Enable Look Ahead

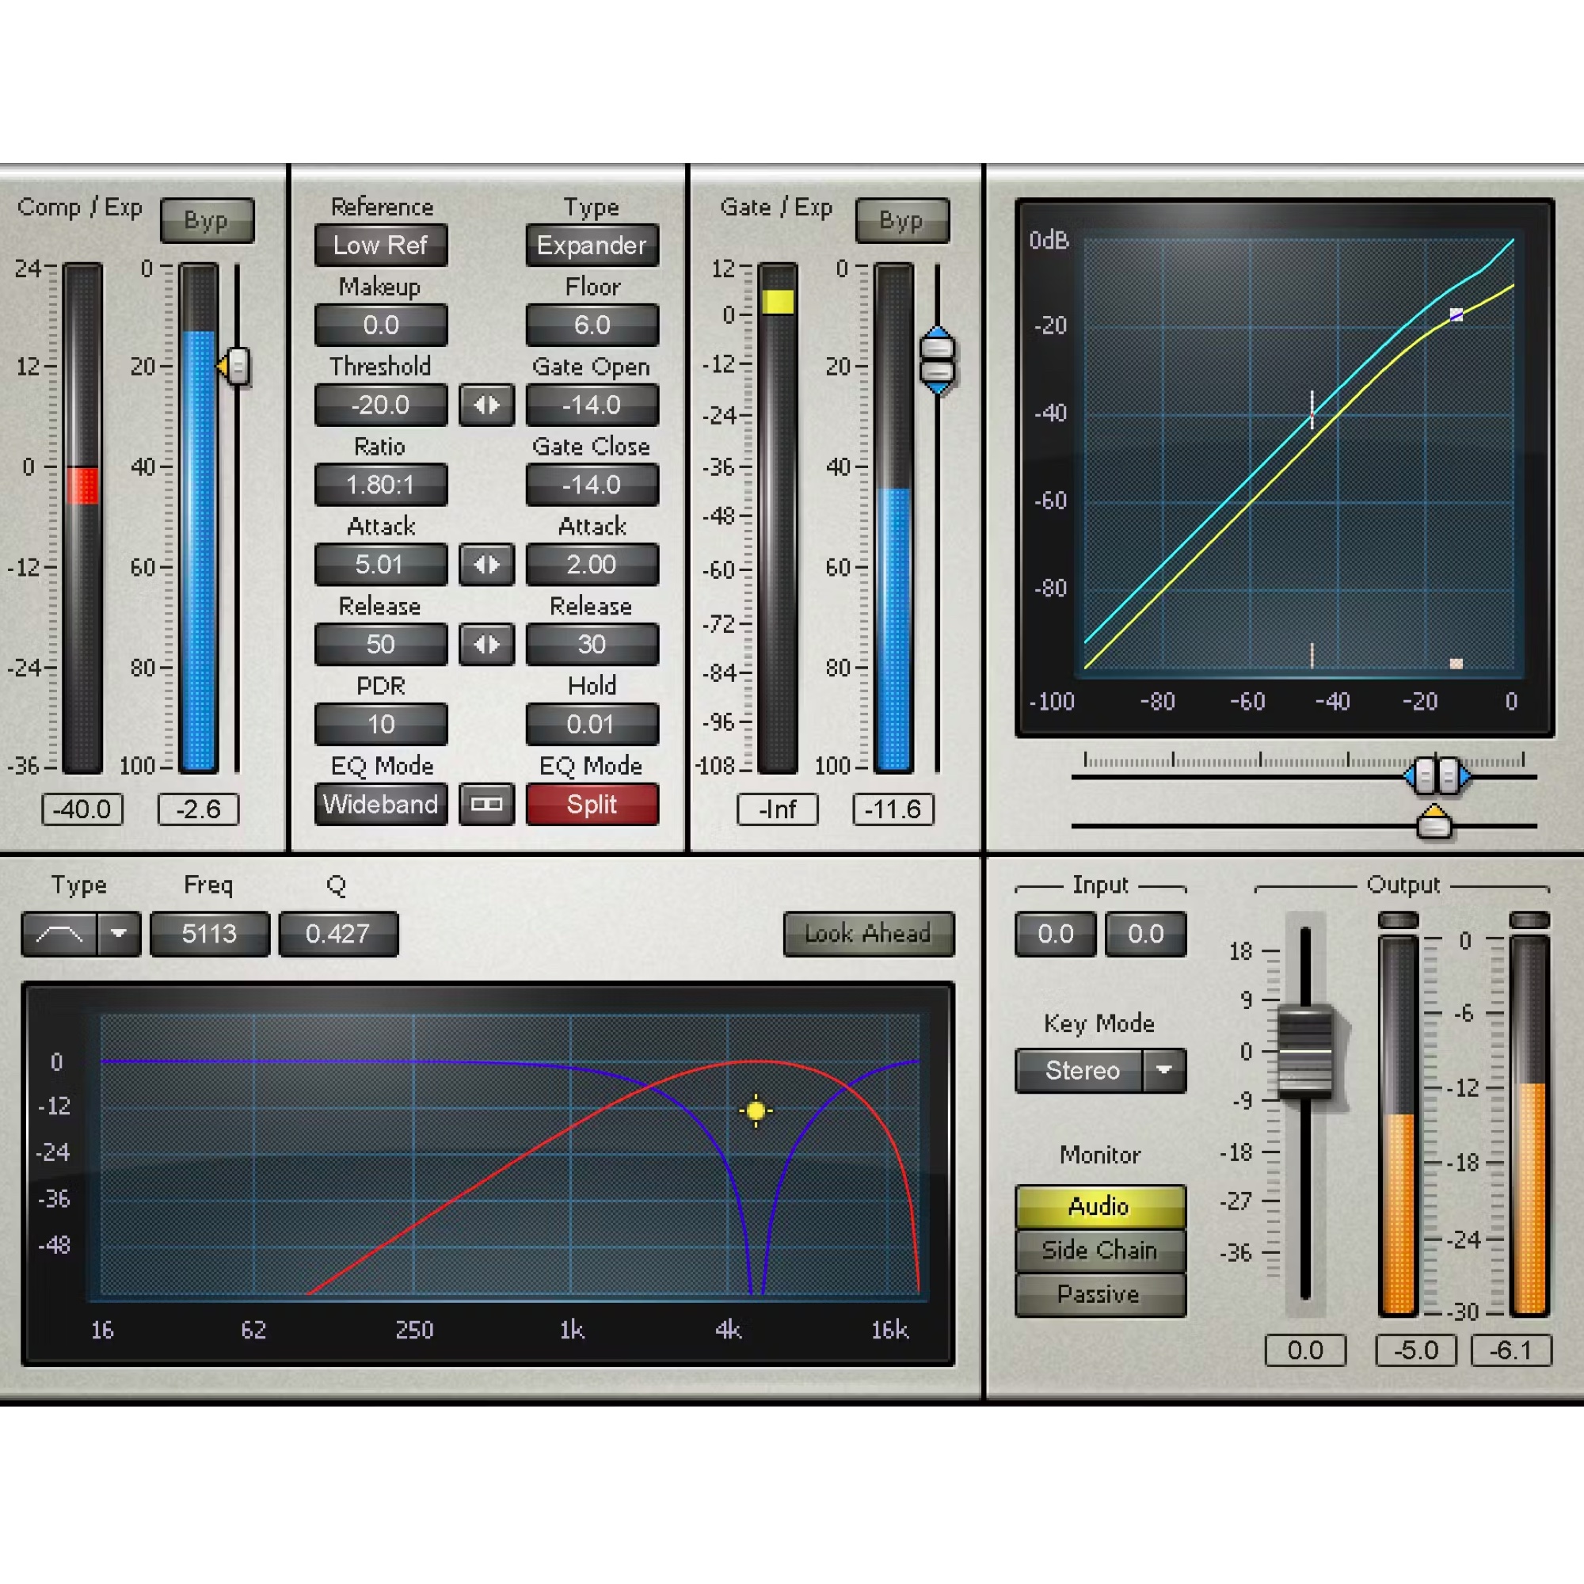point(869,934)
